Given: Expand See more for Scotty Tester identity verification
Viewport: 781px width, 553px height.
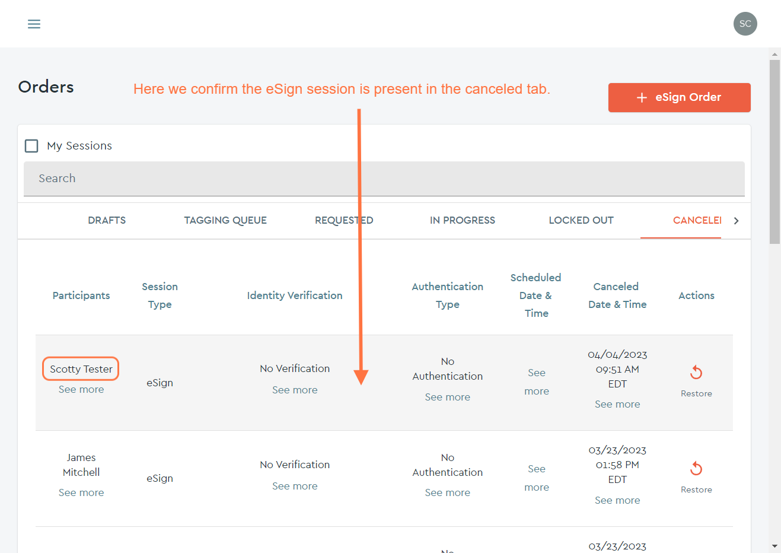Looking at the screenshot, I should tap(295, 390).
